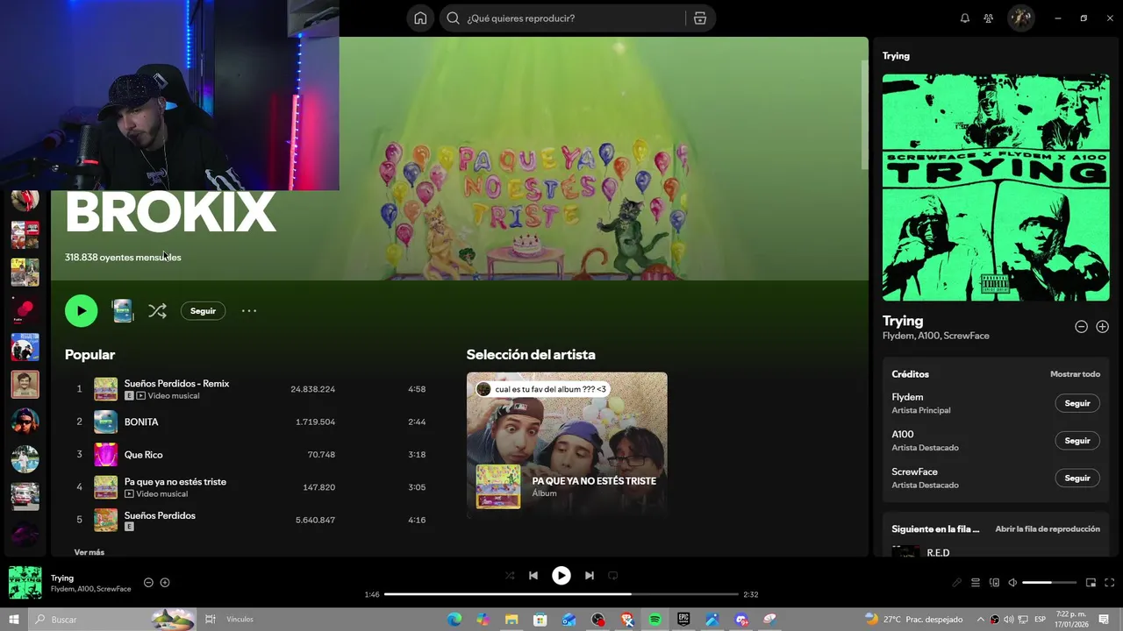Click the Windows taskbar Buscar search box
The width and height of the screenshot is (1123, 631).
pos(111,620)
